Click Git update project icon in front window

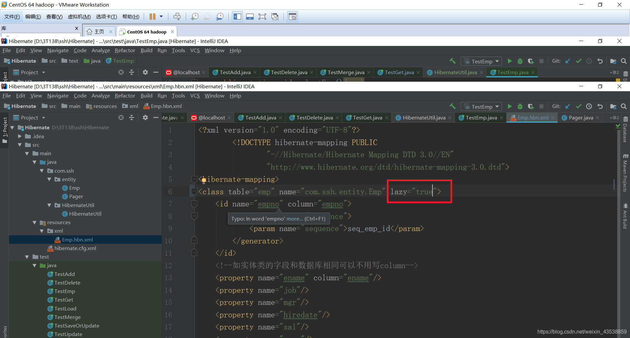tap(568, 106)
